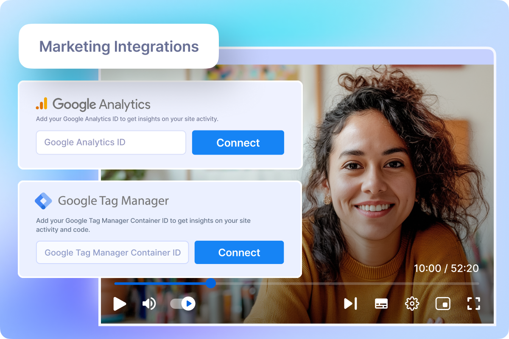Click the Google Tag Manager Container ID field
Screen dimensions: 509x339
click(x=112, y=253)
